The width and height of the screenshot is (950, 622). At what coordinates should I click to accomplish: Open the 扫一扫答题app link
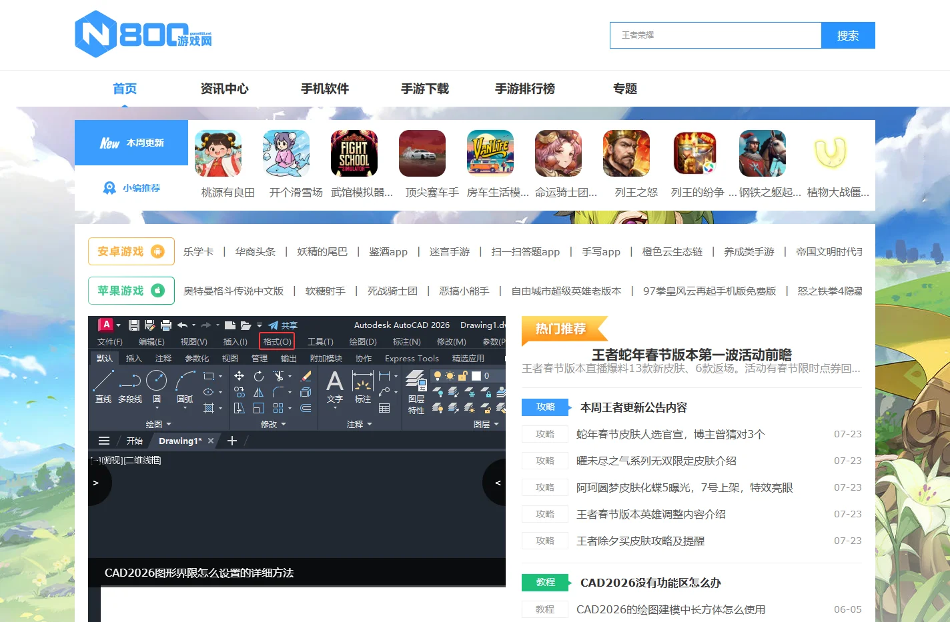[x=526, y=251]
